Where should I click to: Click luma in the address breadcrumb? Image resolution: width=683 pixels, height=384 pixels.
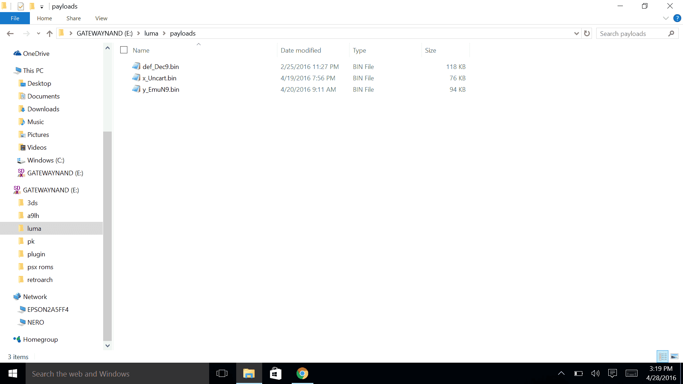coord(151,33)
